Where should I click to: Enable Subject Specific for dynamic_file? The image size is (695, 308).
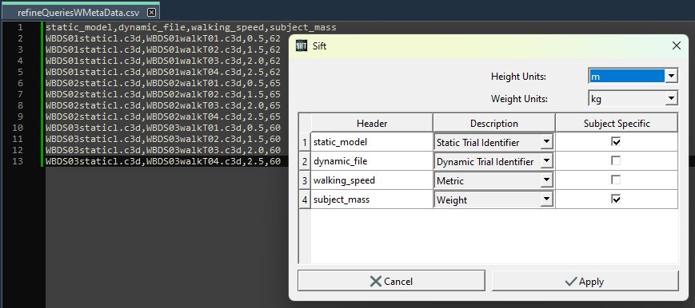pos(616,161)
